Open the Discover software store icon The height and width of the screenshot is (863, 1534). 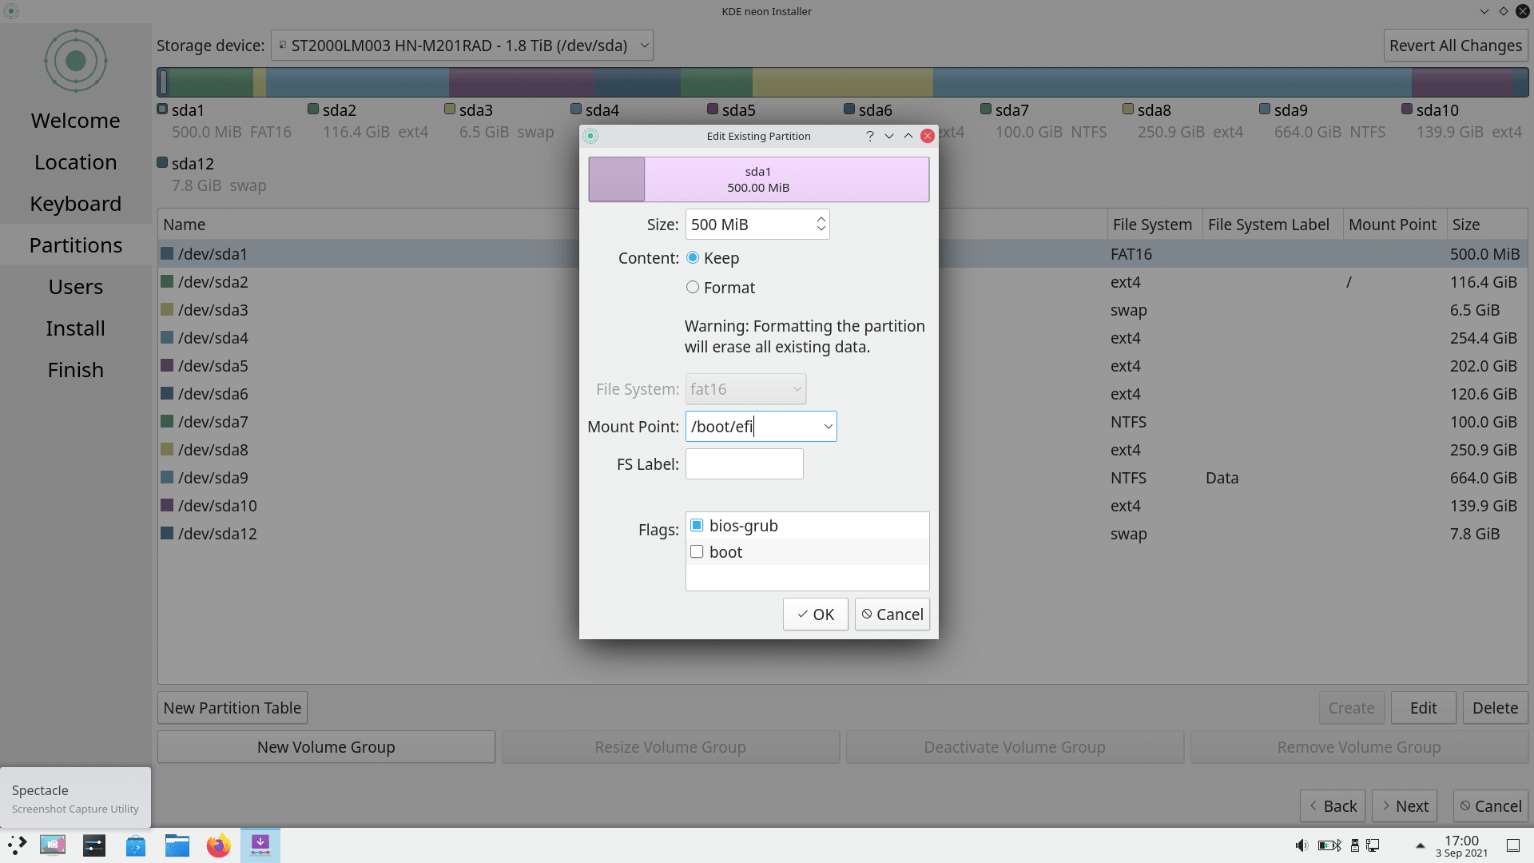click(x=136, y=845)
